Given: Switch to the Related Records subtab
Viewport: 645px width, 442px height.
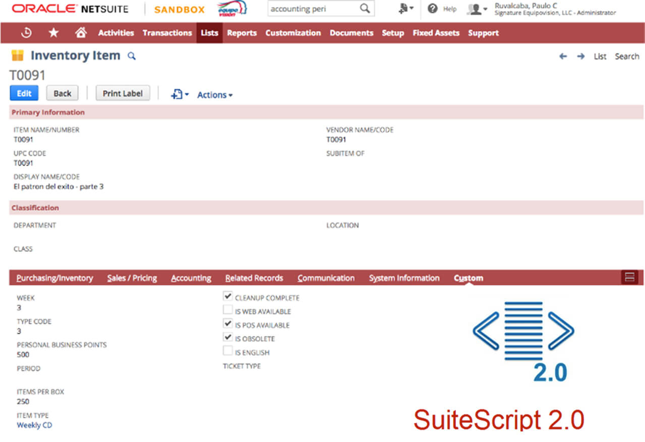Looking at the screenshot, I should point(254,278).
